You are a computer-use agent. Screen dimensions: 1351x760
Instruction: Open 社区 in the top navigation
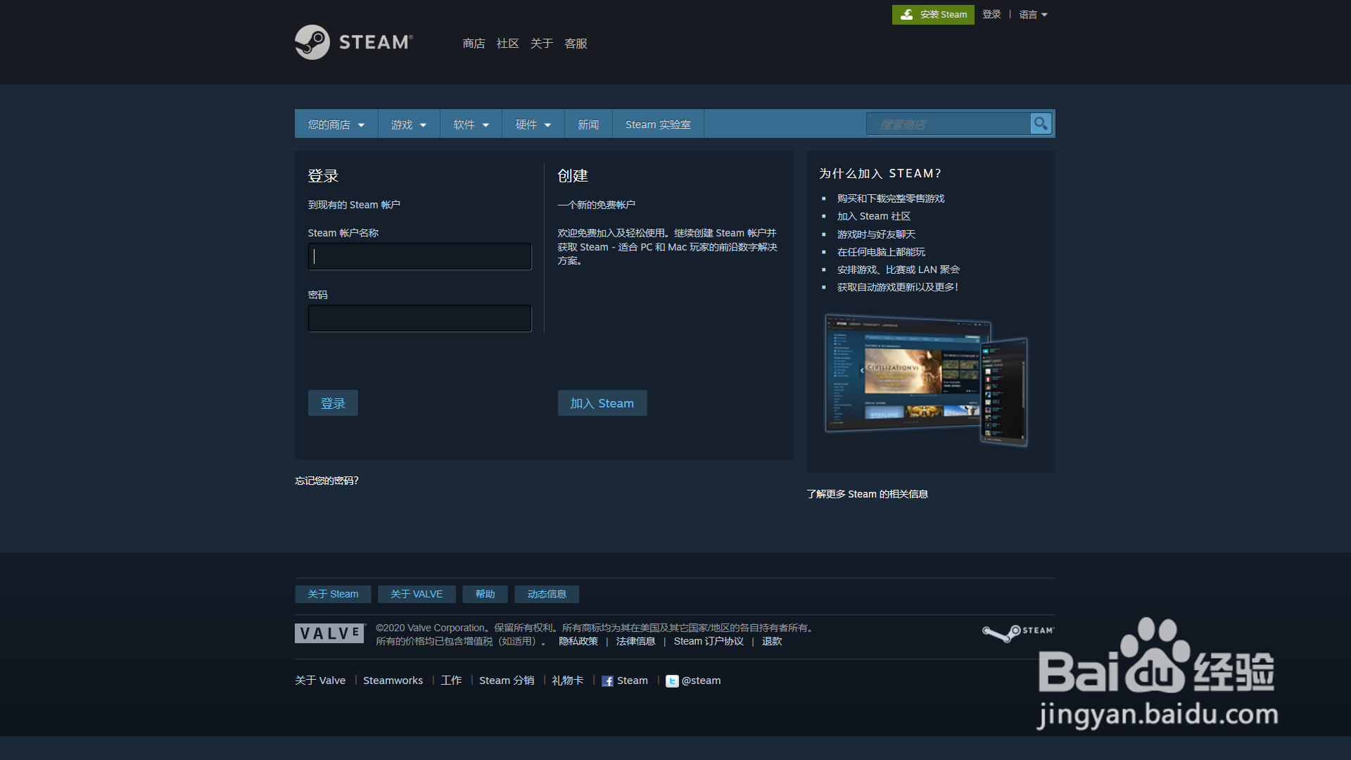[507, 44]
